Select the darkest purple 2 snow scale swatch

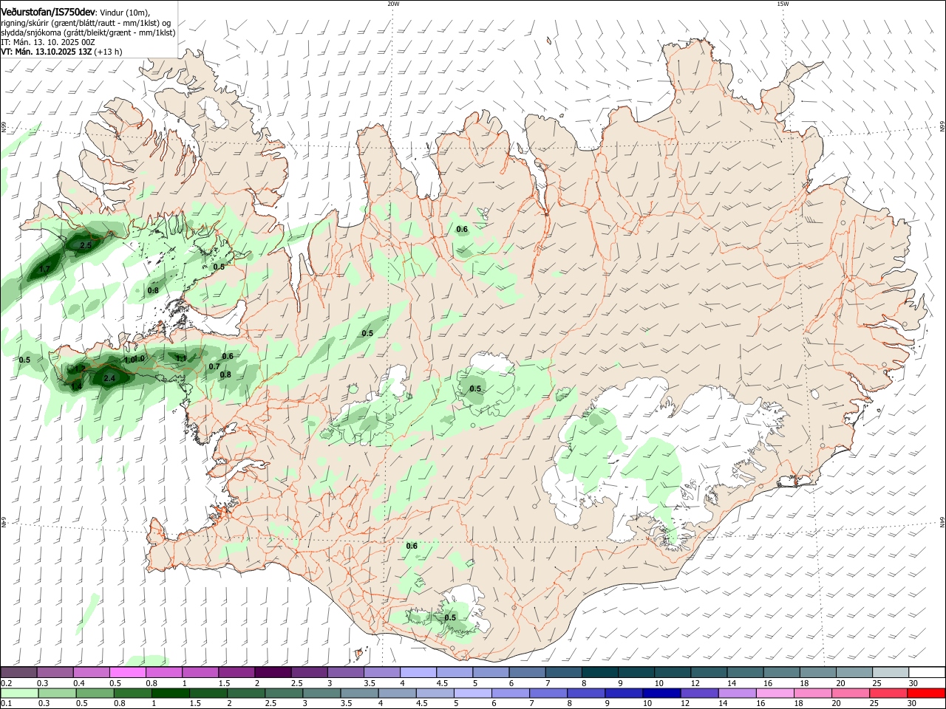pos(273,672)
